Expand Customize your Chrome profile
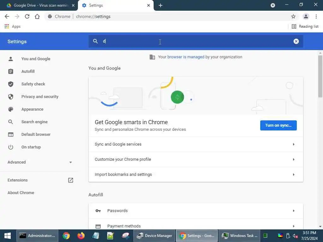The height and width of the screenshot is (242, 323). pos(196,159)
